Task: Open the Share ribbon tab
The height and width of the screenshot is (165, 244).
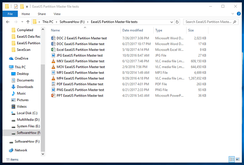Action: 42,14
